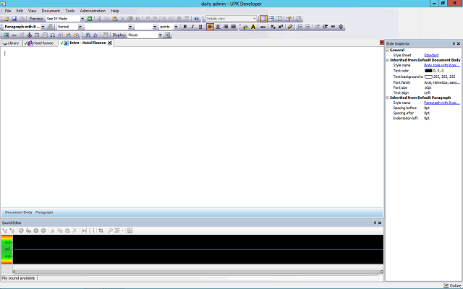This screenshot has width=463, height=289.
Task: Toggle Italic formatting
Action: pos(192,27)
